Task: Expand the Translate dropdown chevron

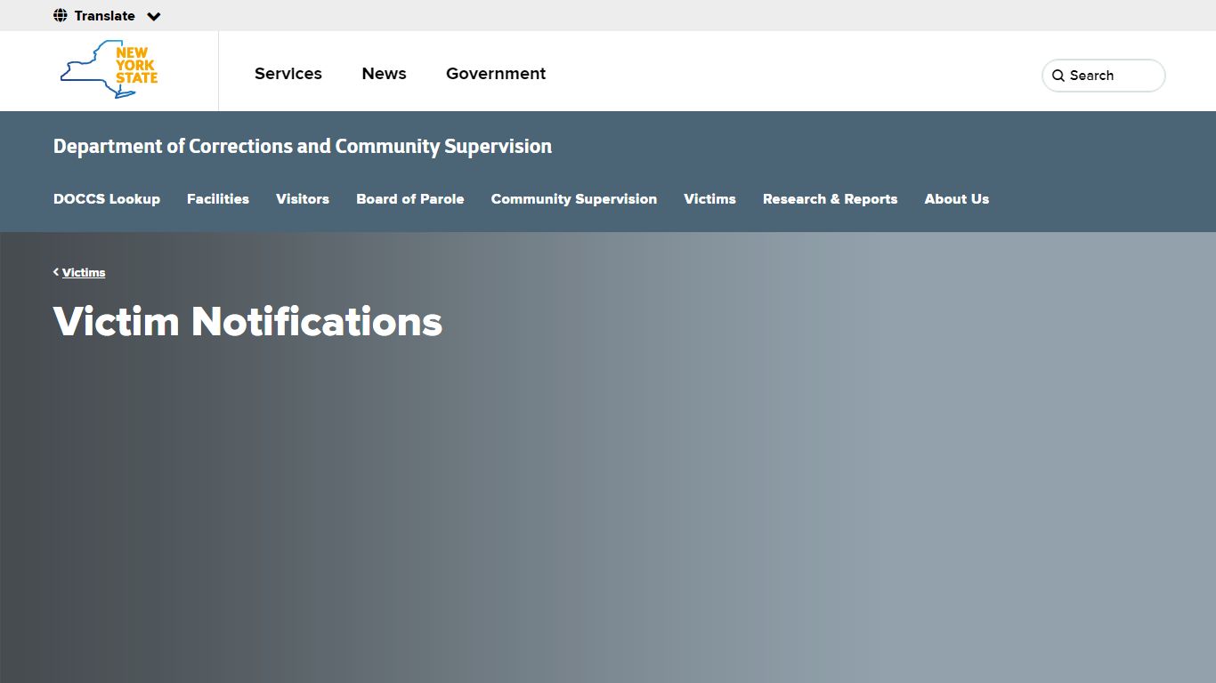Action: pos(154,16)
